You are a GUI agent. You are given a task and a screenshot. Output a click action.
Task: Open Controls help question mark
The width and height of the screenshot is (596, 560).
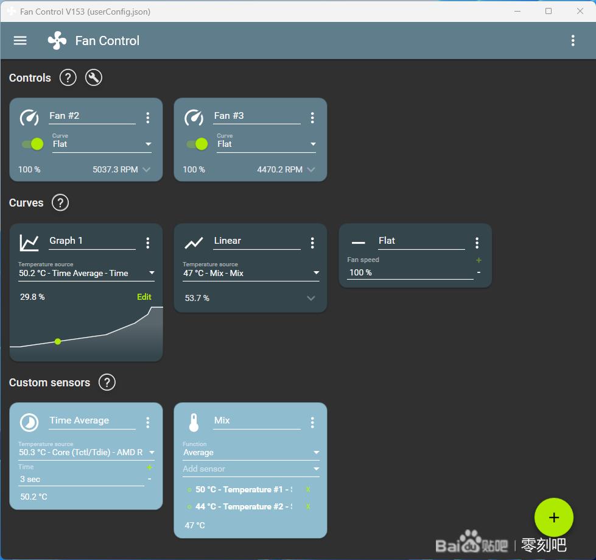pyautogui.click(x=68, y=77)
